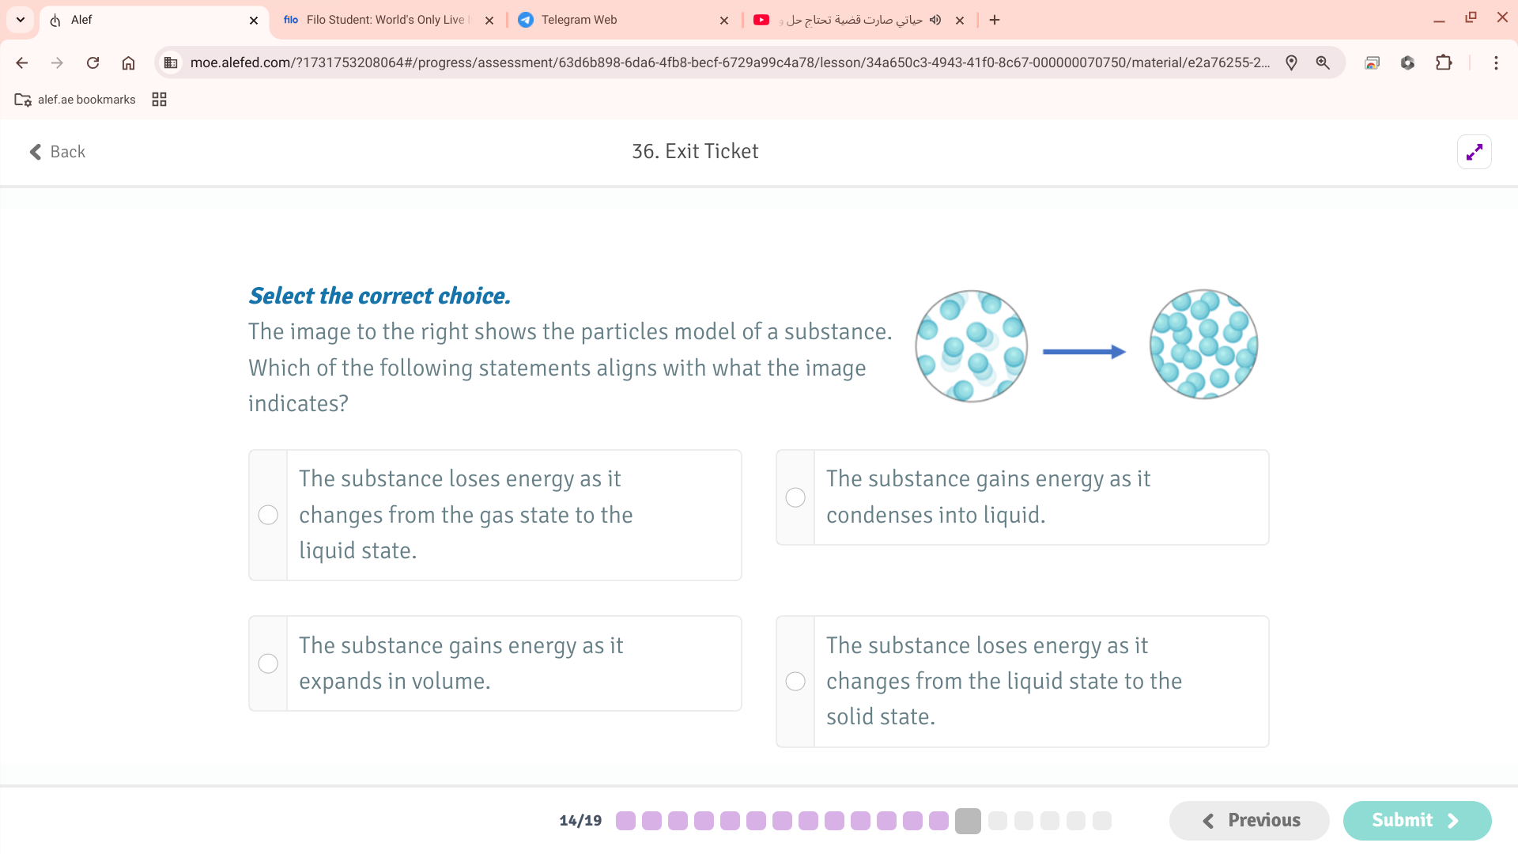The image size is (1518, 854).
Task: Click the location pin icon
Action: (1291, 62)
